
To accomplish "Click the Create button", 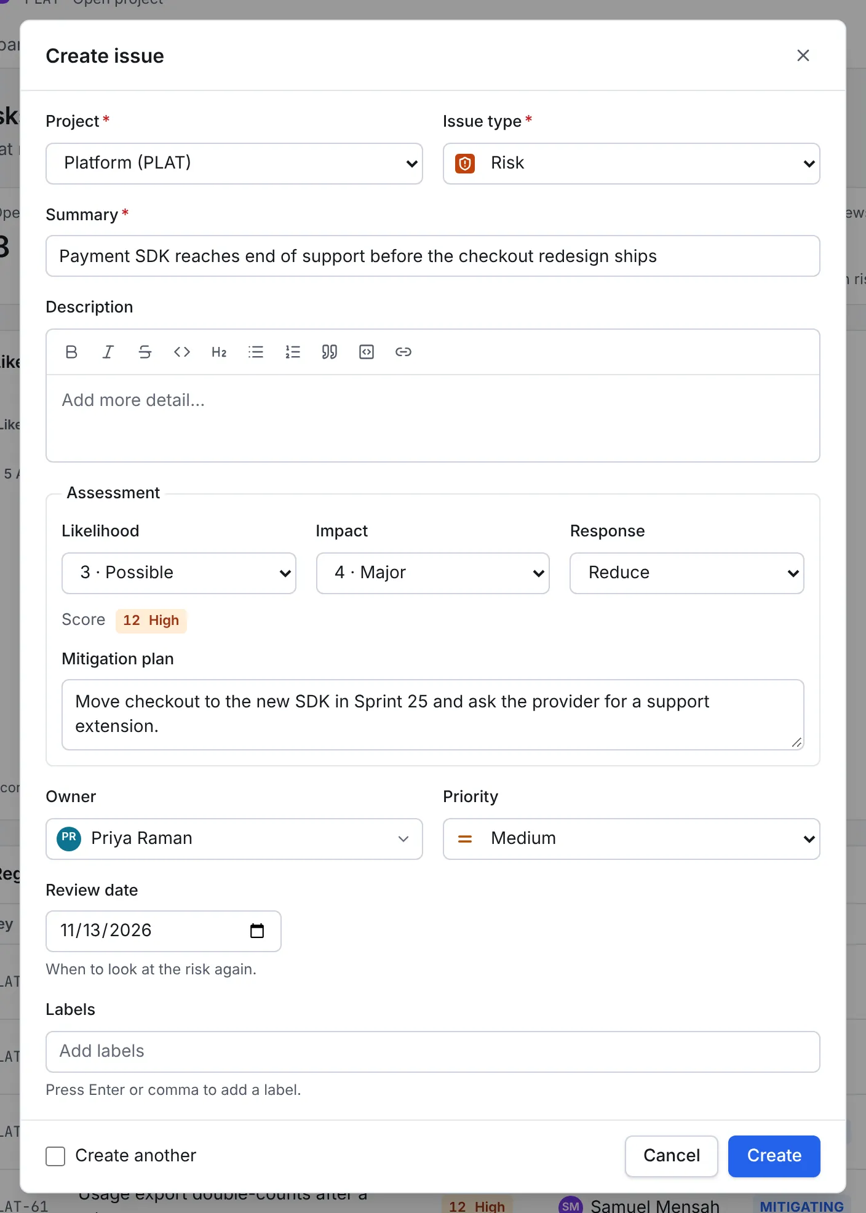I will coord(774,1156).
